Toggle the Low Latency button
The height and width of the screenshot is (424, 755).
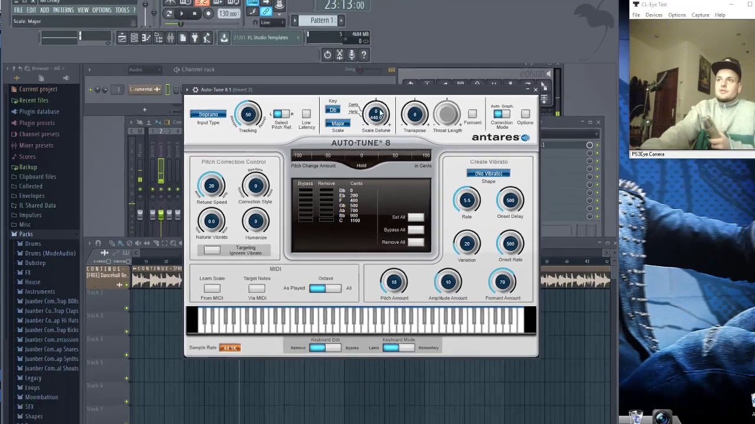click(306, 114)
